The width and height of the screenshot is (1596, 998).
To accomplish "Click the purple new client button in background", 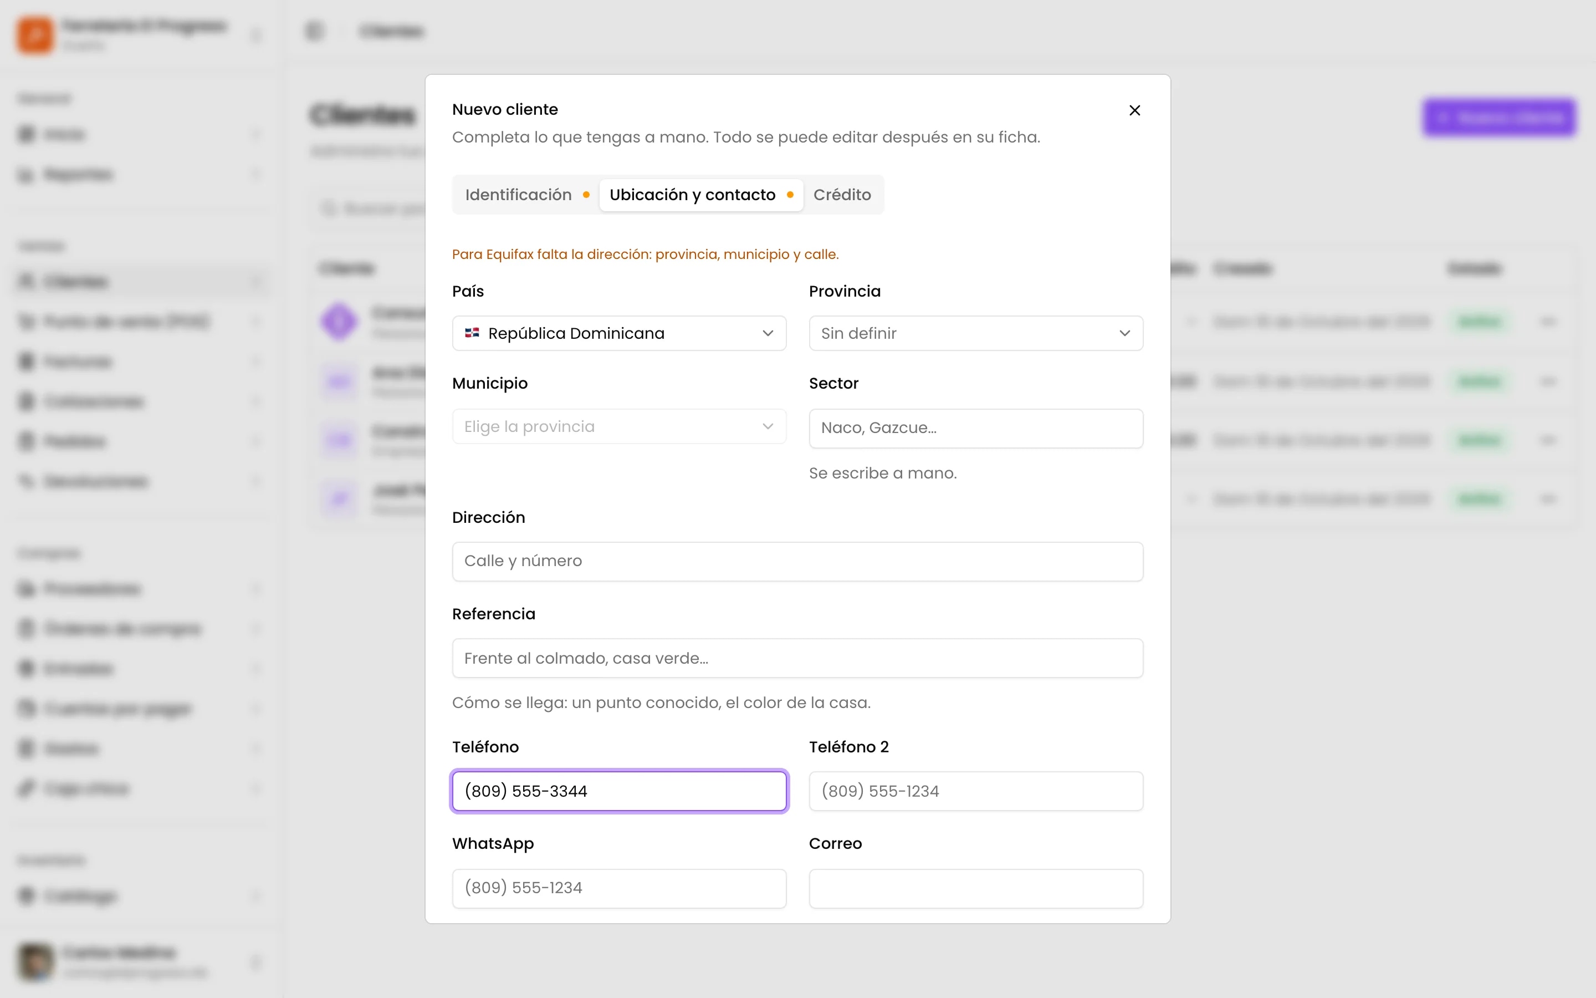I will click(x=1499, y=118).
